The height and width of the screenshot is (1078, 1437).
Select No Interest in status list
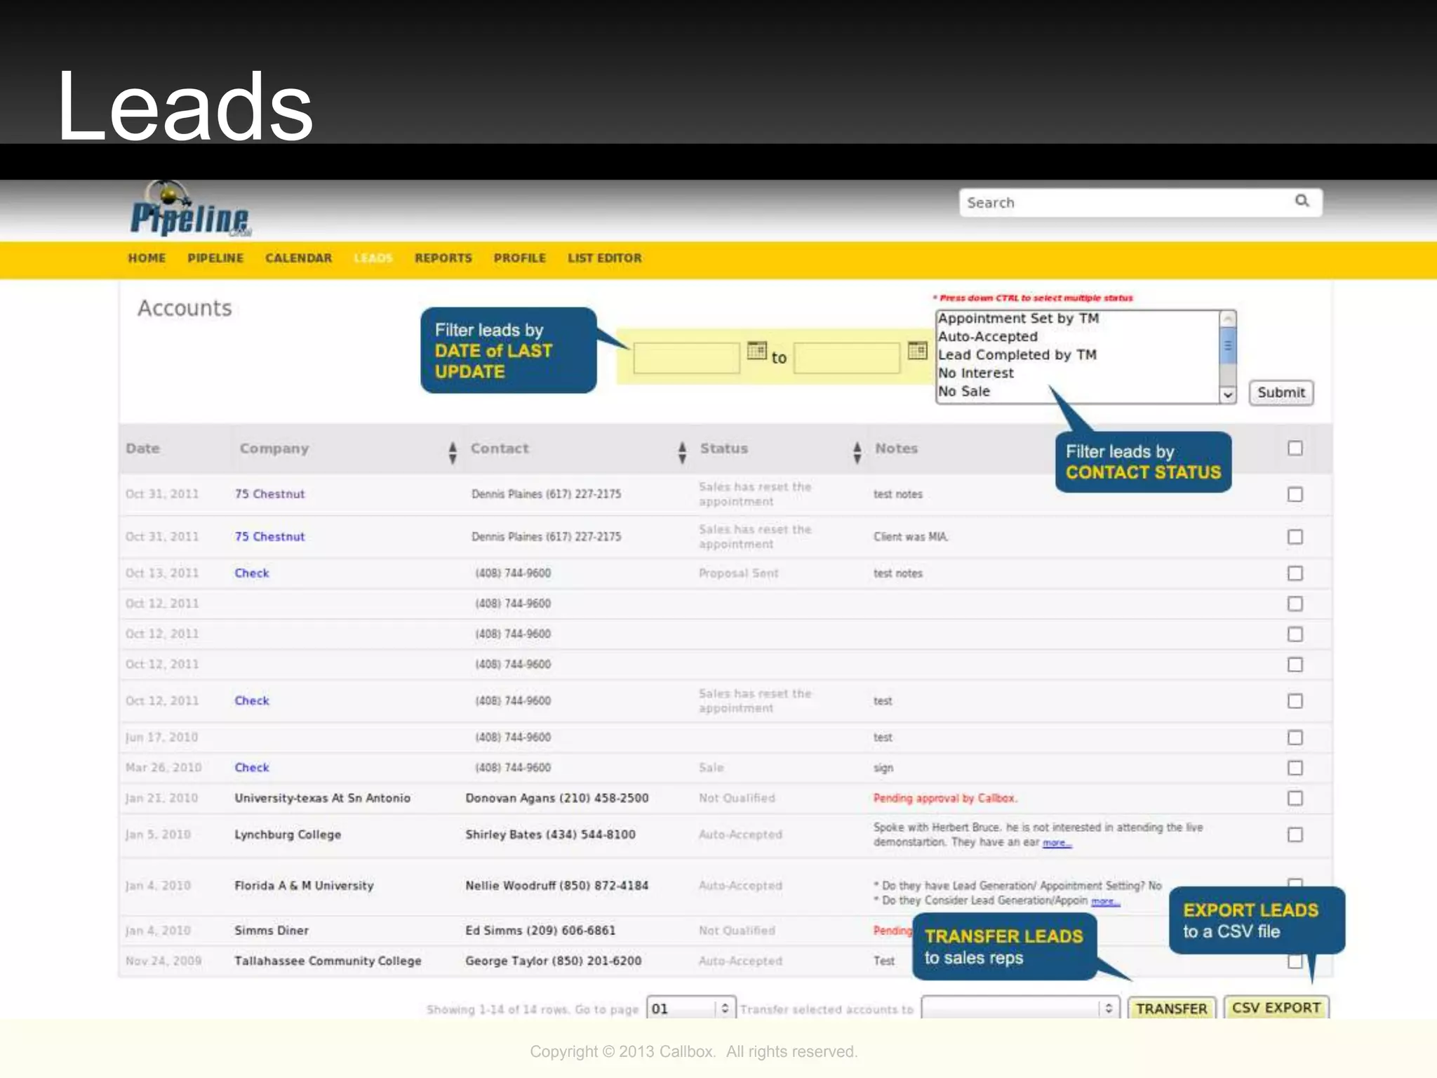point(976,373)
